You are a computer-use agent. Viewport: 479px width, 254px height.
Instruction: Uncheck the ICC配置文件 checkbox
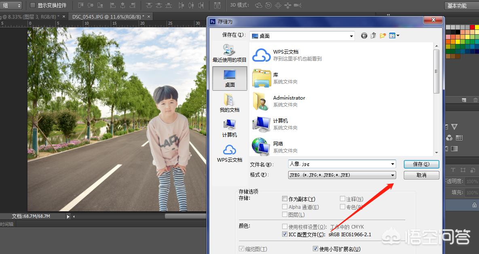285,234
